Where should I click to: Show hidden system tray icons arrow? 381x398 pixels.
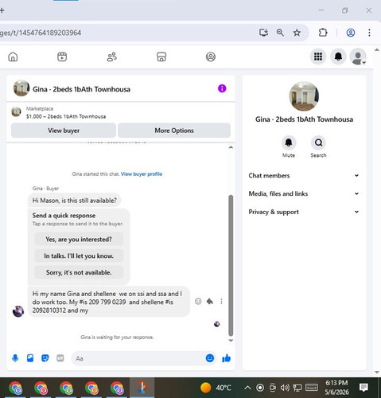[x=247, y=388]
